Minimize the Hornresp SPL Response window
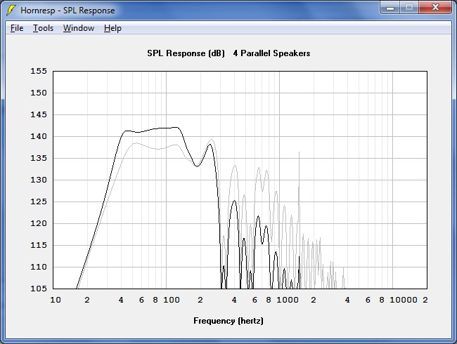The height and width of the screenshot is (344, 457). (390, 7)
